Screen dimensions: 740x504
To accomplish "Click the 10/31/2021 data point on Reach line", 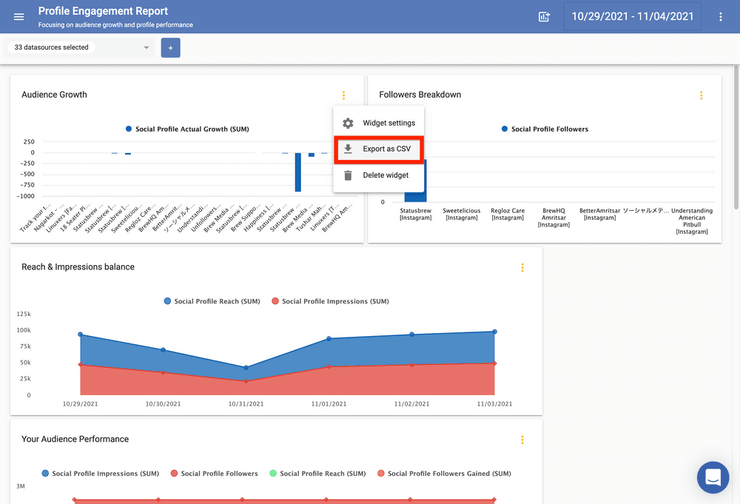I will 246,367.
